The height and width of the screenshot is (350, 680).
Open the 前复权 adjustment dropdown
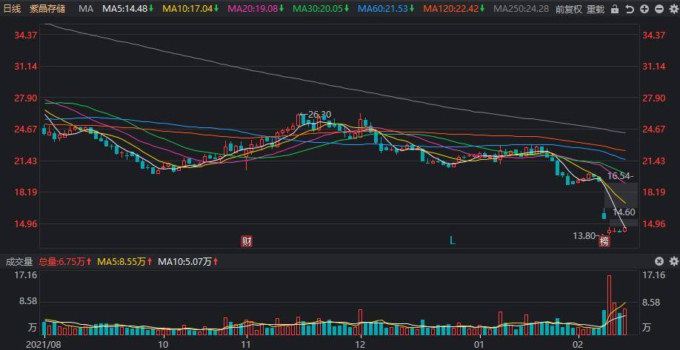[x=569, y=9]
